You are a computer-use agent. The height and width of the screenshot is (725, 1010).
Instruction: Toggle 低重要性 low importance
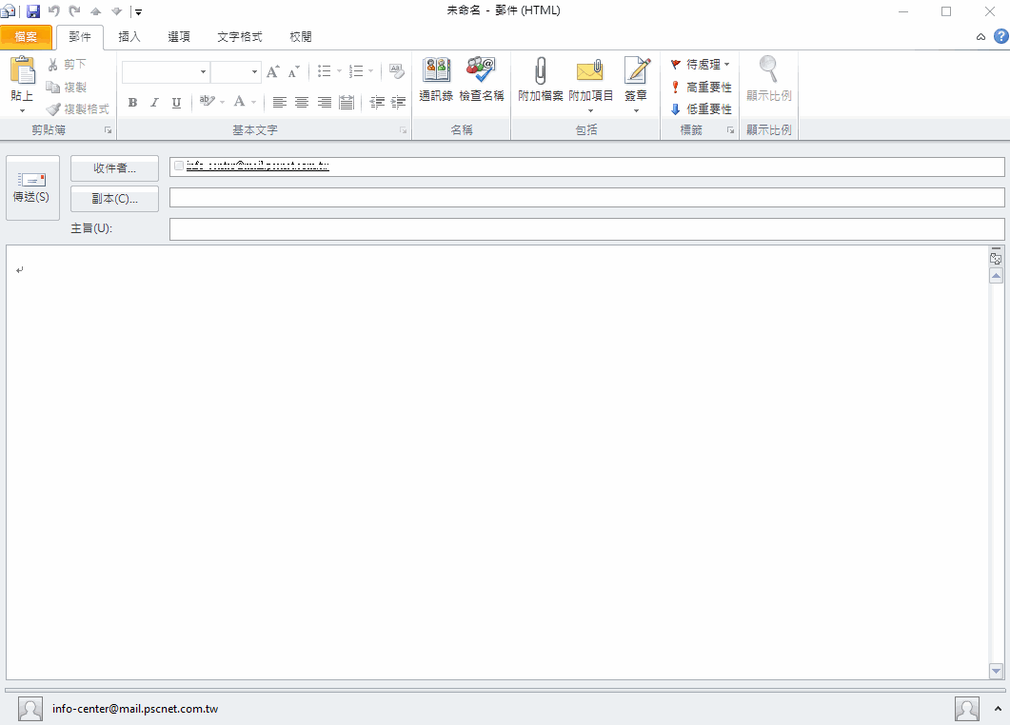[x=701, y=109]
